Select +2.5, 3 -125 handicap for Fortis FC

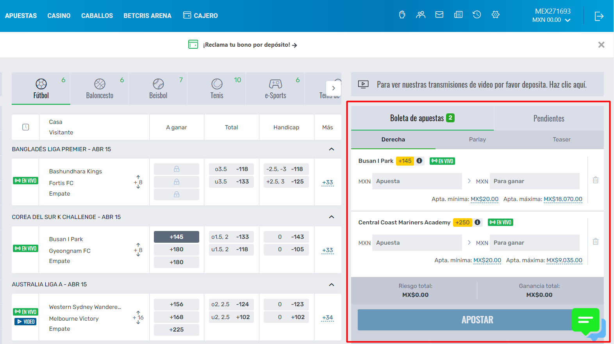click(286, 182)
